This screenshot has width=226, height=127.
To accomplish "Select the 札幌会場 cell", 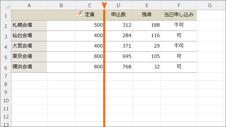I will pos(29,26).
